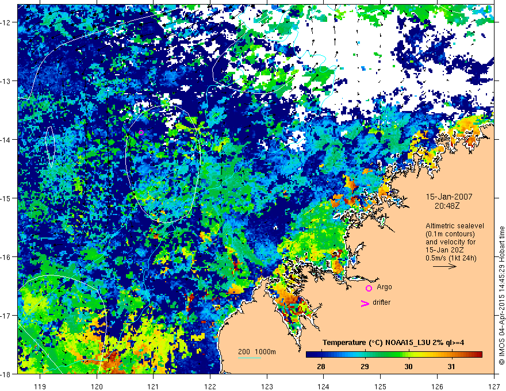Click the latitude axis label '-13'
Screen dimensions: 506x391
pyautogui.click(x=6, y=81)
